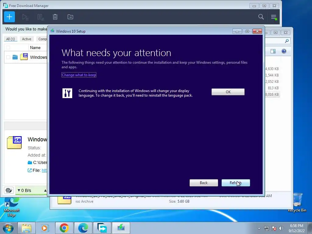Click the large iso icon in details pane
The width and height of the screenshot is (312, 234).
14,143
